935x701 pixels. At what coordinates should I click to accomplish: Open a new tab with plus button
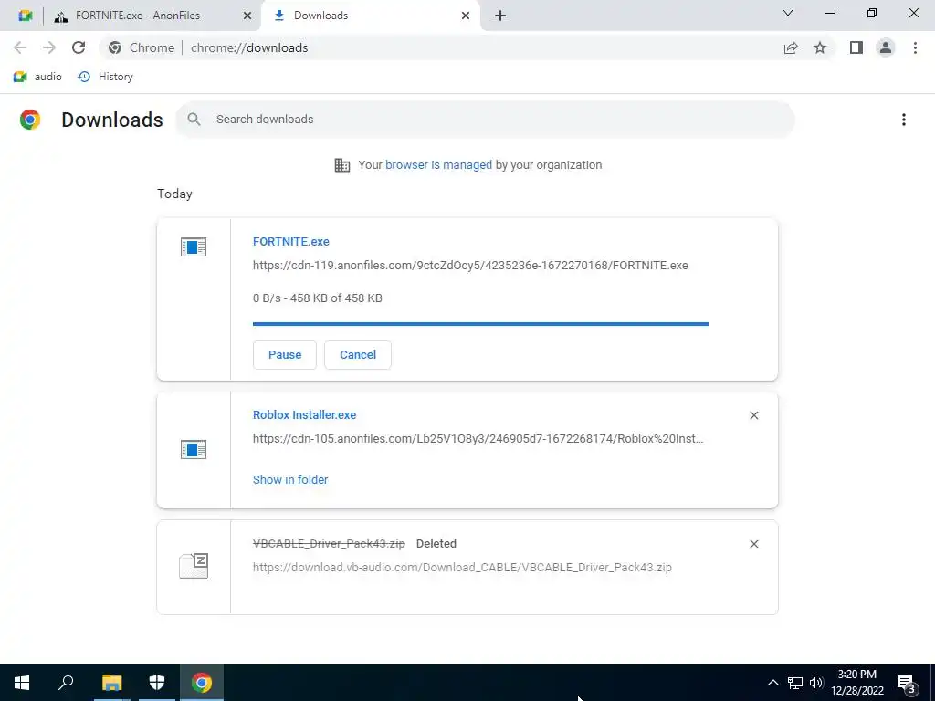tap(500, 16)
